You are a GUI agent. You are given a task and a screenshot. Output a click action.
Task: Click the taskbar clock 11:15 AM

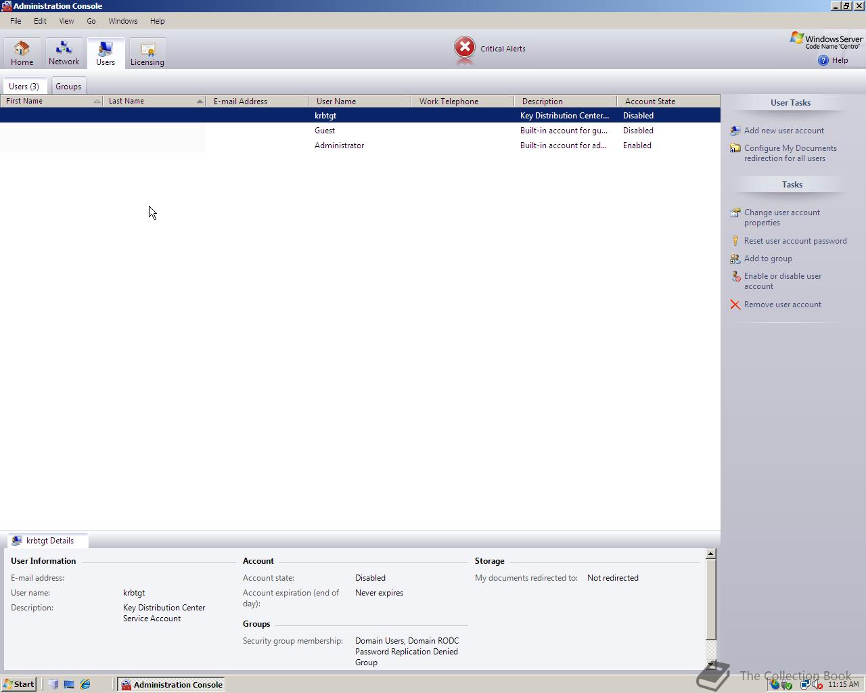pyautogui.click(x=844, y=684)
